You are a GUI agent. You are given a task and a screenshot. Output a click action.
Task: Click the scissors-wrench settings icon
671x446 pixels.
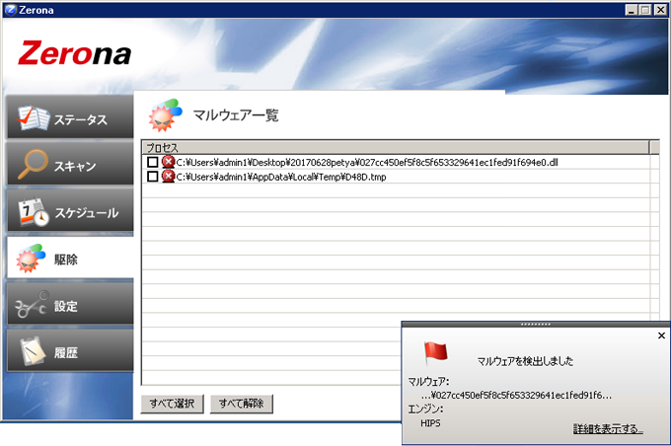32,304
